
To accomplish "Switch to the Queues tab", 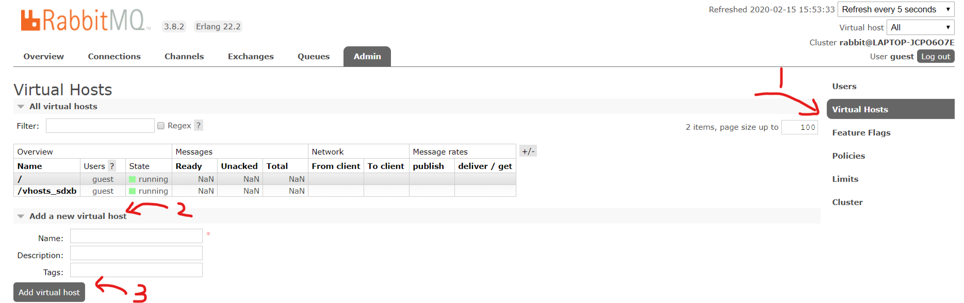I will coord(313,57).
